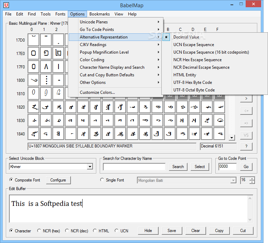Click the Go button for code point

[246, 167]
